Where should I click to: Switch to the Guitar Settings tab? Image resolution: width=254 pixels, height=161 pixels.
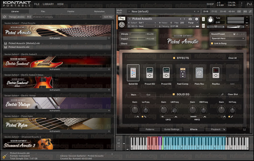[172, 129]
